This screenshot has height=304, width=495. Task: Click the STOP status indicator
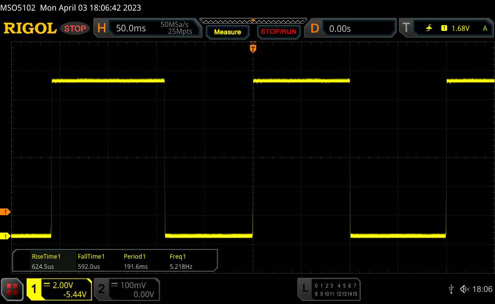pos(75,28)
